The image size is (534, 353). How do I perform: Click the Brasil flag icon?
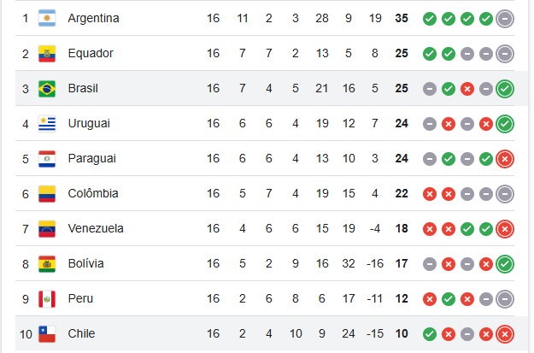pos(47,89)
